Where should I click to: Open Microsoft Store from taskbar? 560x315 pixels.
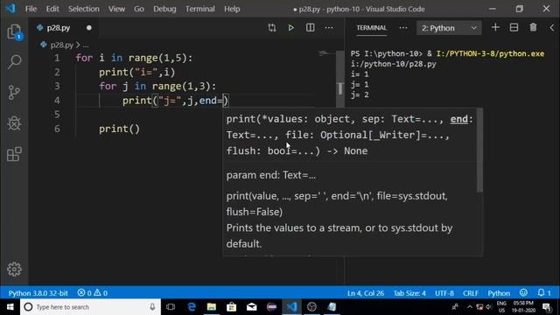tap(231, 307)
